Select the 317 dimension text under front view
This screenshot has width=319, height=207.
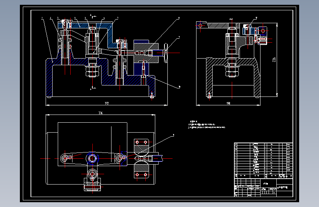point(107,103)
